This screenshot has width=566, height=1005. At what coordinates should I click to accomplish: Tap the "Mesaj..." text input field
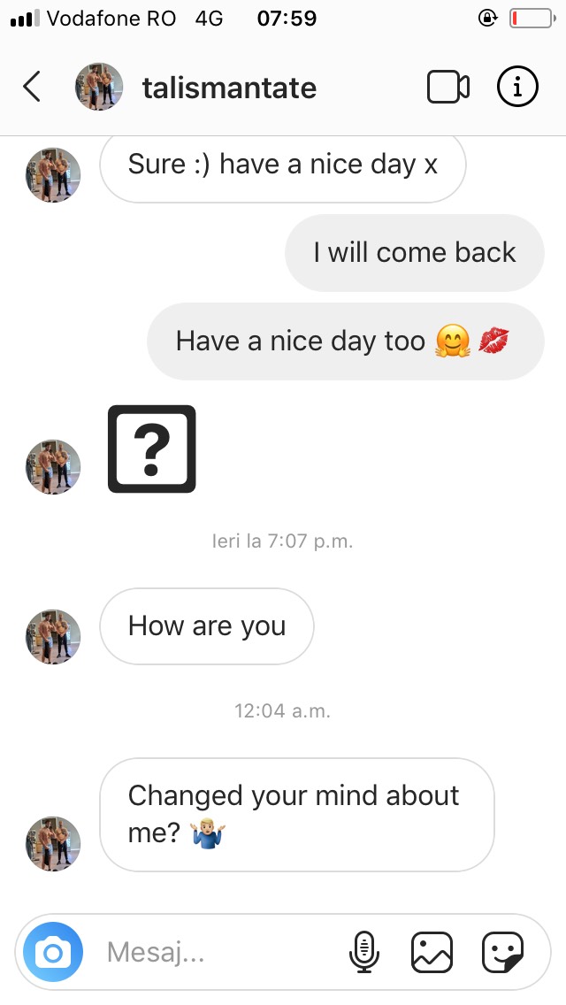212,952
